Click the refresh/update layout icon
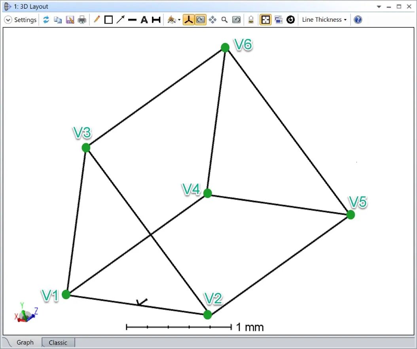 point(46,20)
